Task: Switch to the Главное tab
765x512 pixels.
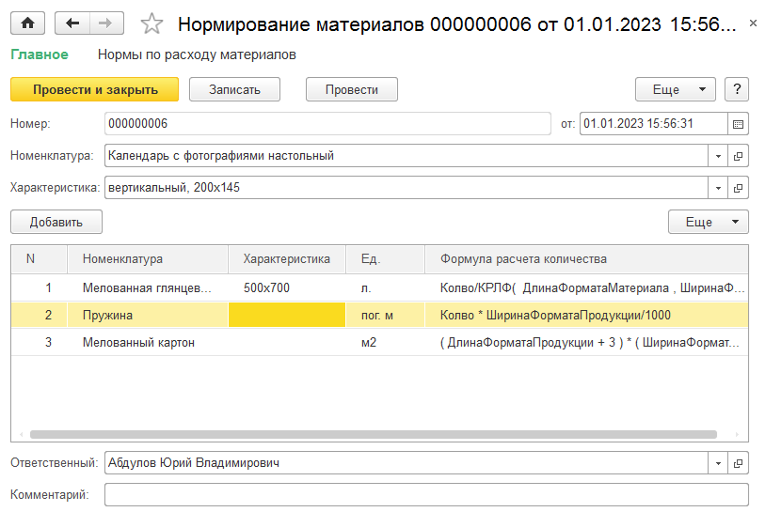Action: pyautogui.click(x=40, y=54)
